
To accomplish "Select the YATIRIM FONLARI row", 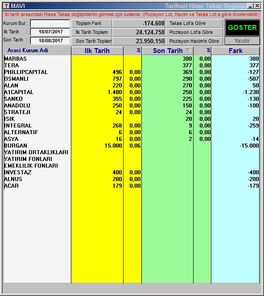I will point(132,159).
